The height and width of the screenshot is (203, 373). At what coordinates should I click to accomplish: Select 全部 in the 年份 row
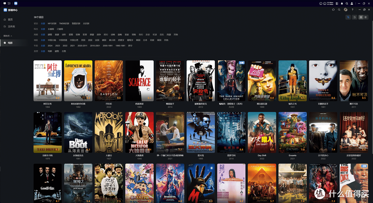click(43, 46)
